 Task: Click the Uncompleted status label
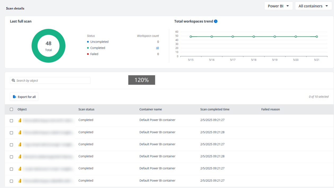point(99,42)
